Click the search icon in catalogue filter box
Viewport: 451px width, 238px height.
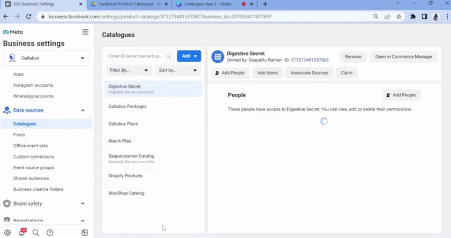coord(169,56)
